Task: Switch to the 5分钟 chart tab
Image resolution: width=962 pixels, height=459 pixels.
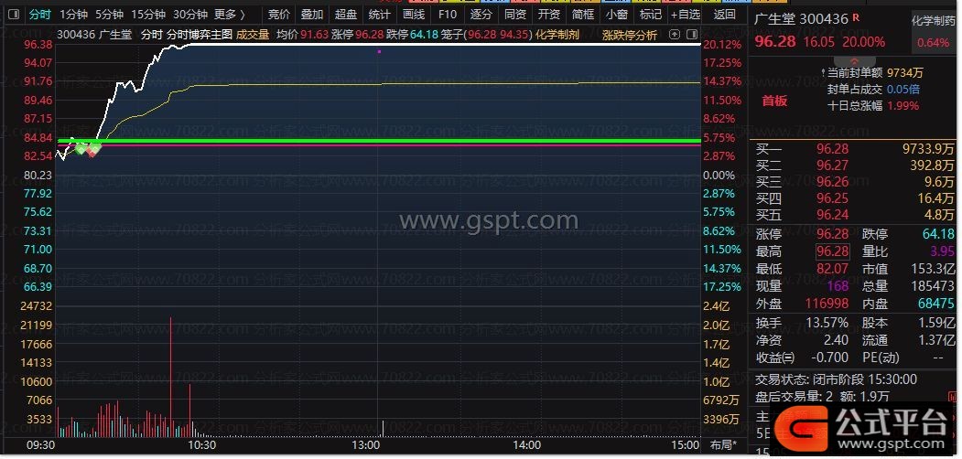Action: coord(109,14)
